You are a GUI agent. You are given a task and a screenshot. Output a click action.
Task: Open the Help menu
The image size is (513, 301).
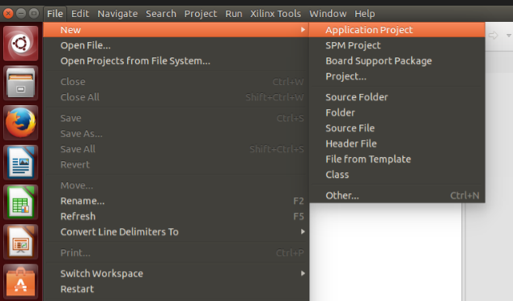point(364,14)
